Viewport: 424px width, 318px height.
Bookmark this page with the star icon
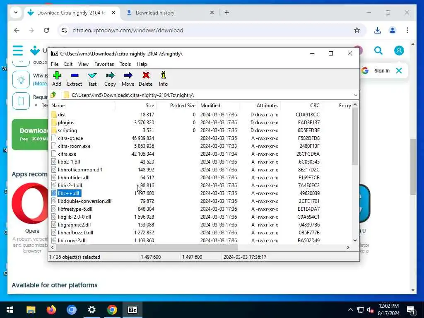(x=357, y=30)
